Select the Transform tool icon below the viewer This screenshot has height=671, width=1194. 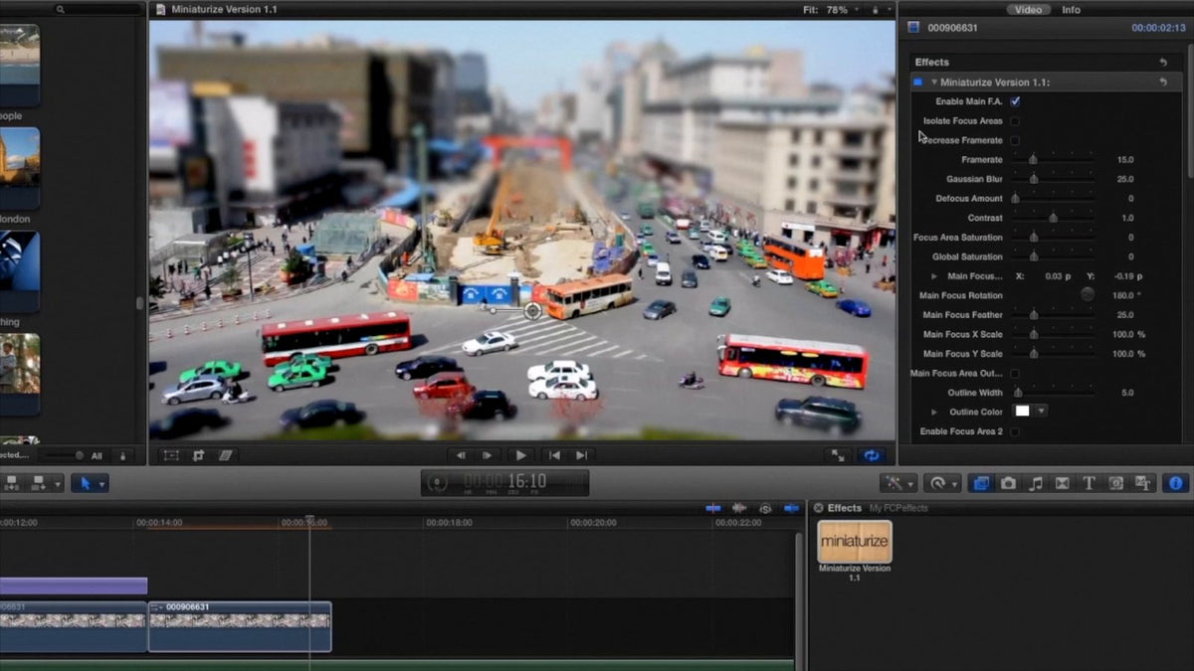click(171, 455)
